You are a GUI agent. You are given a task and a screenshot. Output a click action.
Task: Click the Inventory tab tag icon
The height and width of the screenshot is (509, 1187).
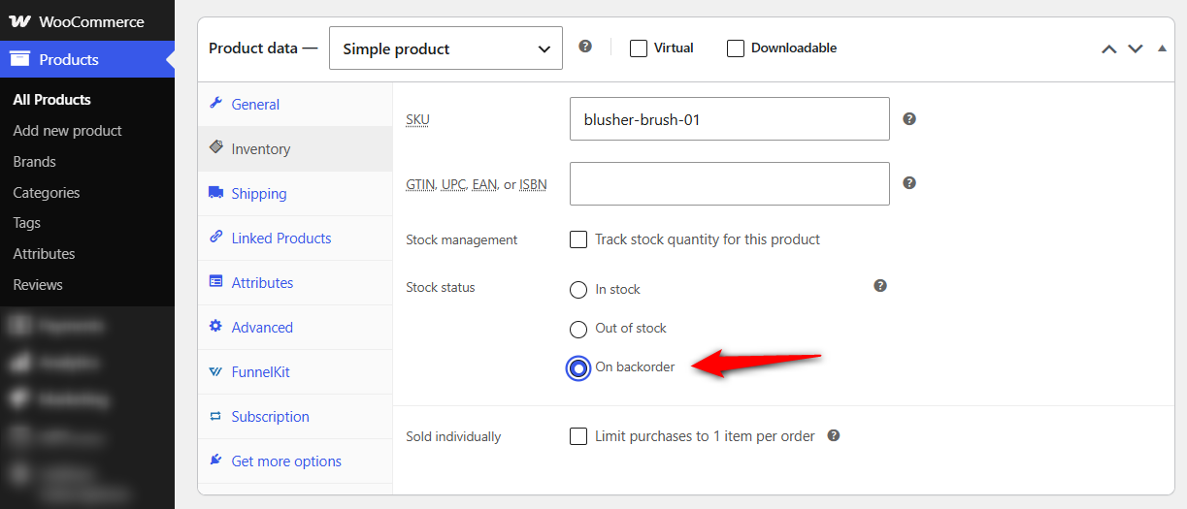215,148
